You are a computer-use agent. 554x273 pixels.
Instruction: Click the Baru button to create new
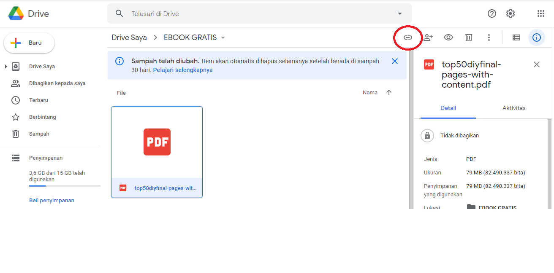29,43
